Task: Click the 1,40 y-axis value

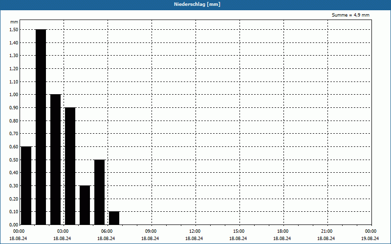Action: pos(14,42)
